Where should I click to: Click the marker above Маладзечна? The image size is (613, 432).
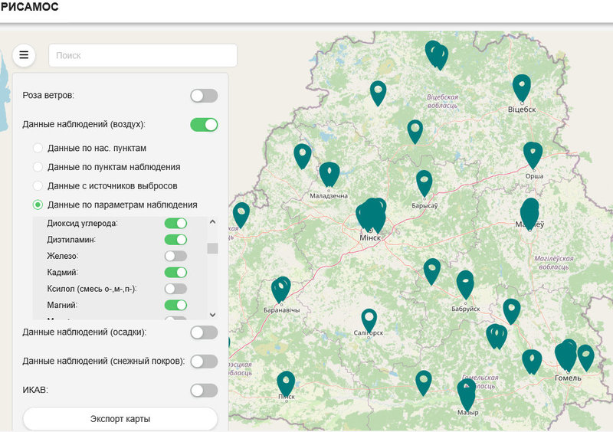point(329,173)
